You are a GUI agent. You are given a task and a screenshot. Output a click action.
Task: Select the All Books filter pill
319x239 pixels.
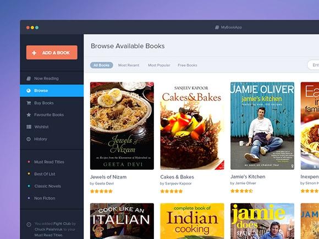point(102,65)
